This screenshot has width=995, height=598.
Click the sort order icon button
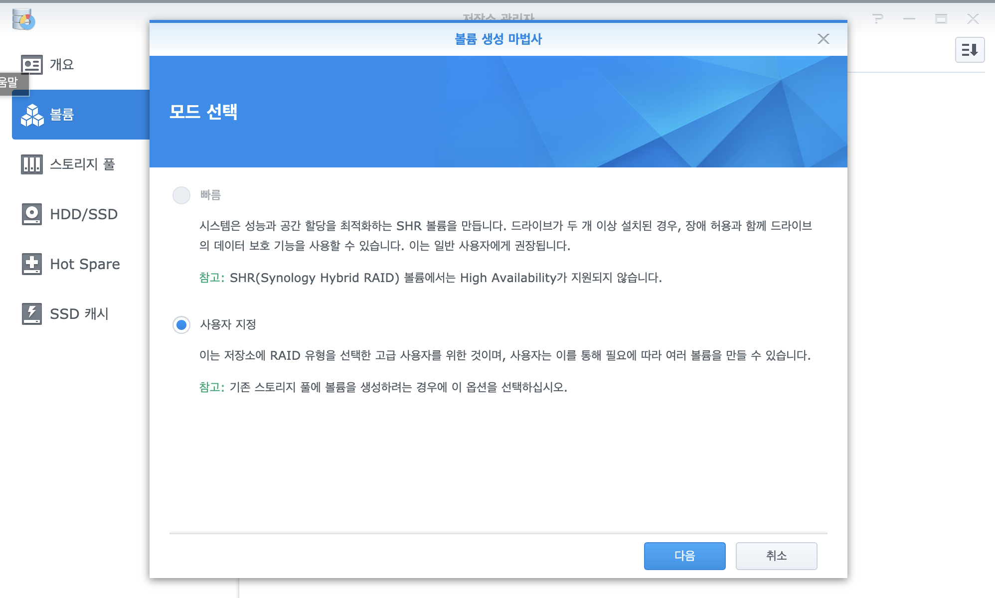coord(970,50)
